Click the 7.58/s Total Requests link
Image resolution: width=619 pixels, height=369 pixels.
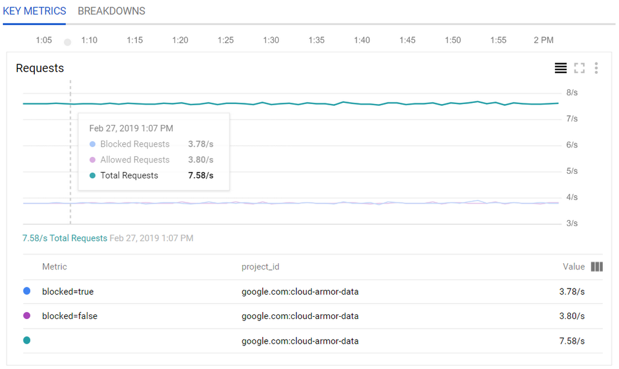pyautogui.click(x=64, y=238)
